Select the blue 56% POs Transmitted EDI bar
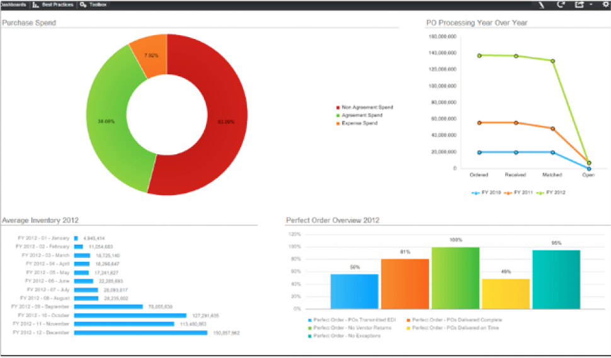This screenshot has width=611, height=358. (x=355, y=291)
